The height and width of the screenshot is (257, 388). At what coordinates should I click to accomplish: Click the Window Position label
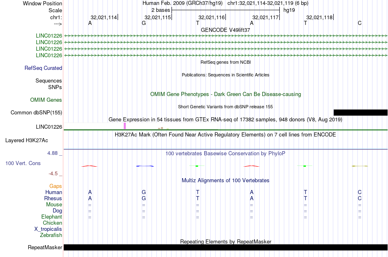pyautogui.click(x=42, y=3)
